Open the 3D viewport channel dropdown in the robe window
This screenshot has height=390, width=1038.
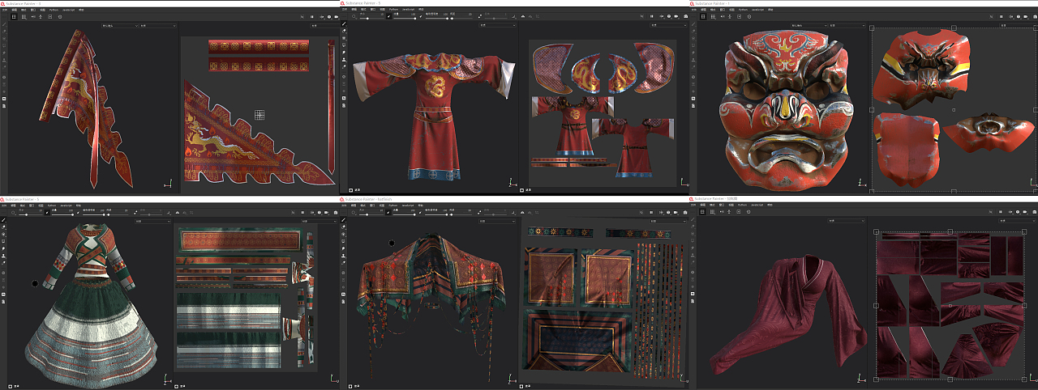(498, 25)
